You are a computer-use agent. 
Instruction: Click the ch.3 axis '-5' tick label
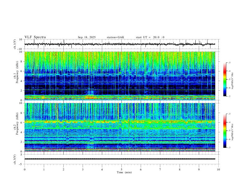click(21, 164)
